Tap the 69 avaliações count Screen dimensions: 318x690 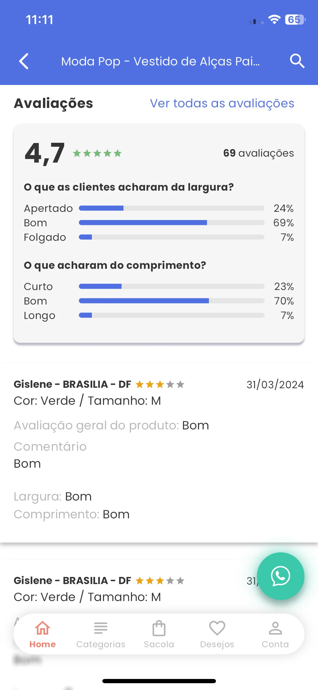(259, 153)
